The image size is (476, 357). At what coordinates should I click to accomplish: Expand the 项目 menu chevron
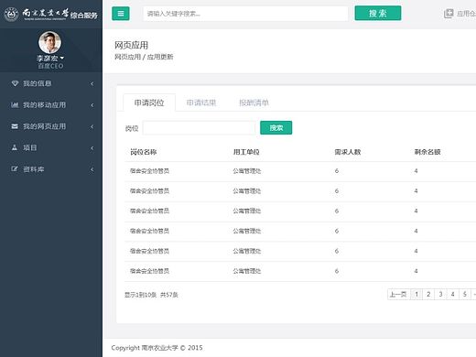(x=92, y=148)
